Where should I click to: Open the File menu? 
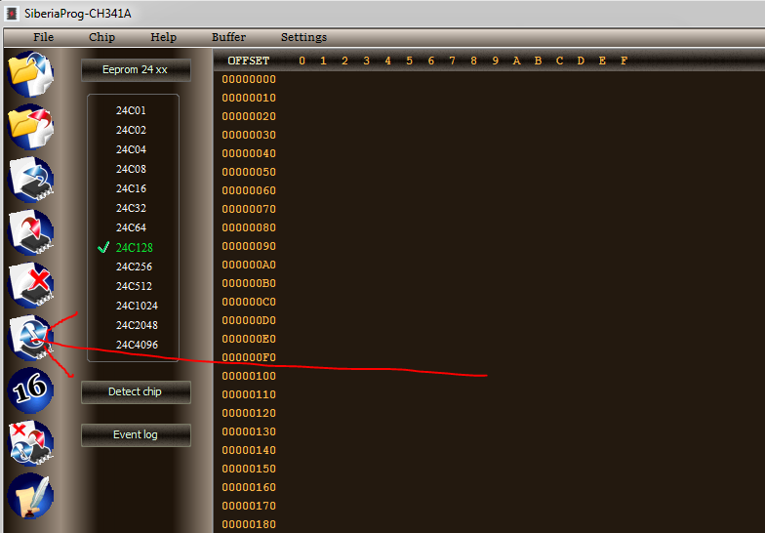pos(43,37)
